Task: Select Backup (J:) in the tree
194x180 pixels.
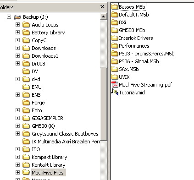Action: coord(35,17)
